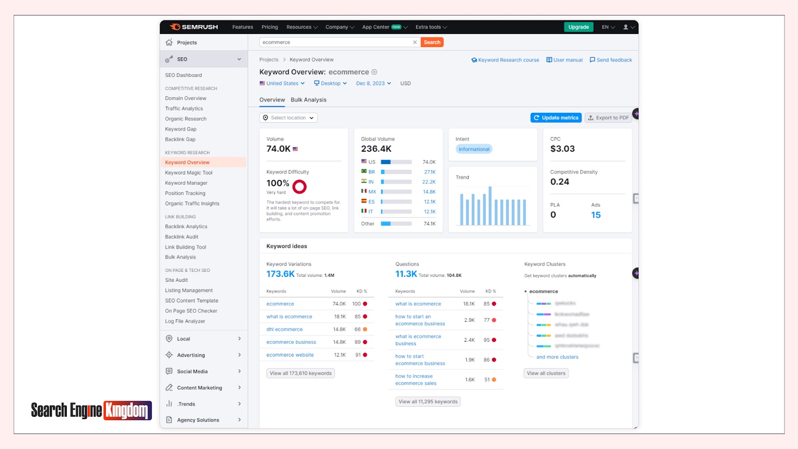
Task: Click the 'and more clusters' link
Action: coord(557,357)
